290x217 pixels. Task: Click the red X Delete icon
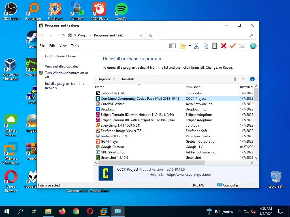(x=224, y=46)
